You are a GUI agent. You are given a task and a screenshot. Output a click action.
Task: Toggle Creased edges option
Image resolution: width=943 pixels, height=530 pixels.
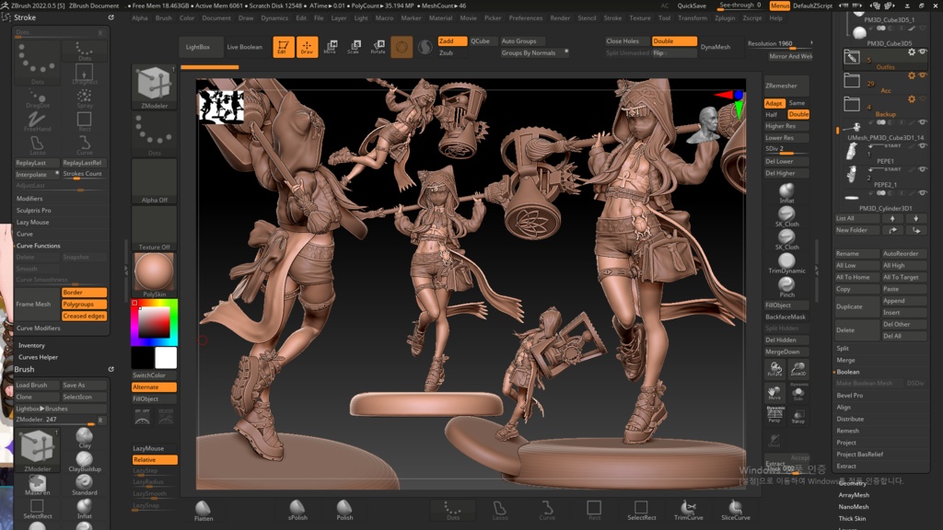click(84, 317)
